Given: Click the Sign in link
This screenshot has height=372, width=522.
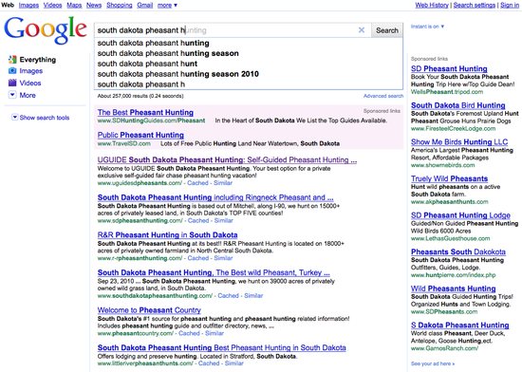Looking at the screenshot, I should pos(510,6).
